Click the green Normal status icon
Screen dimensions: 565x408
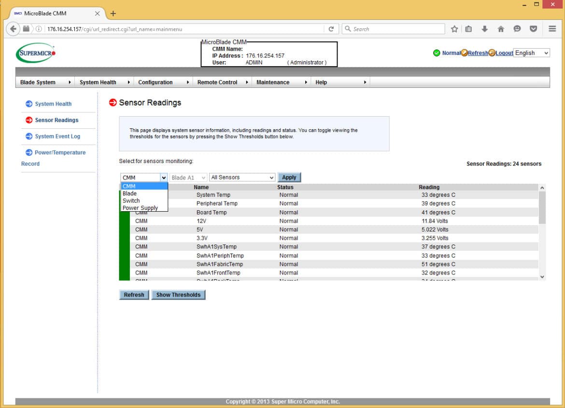(x=437, y=53)
